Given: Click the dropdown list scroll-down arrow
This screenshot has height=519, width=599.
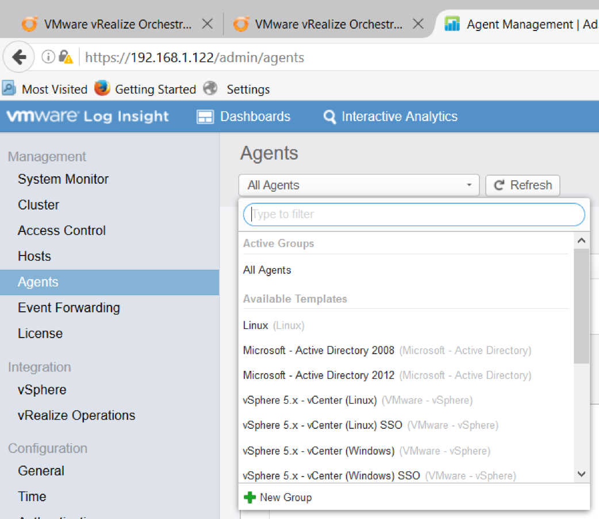Looking at the screenshot, I should [x=581, y=474].
